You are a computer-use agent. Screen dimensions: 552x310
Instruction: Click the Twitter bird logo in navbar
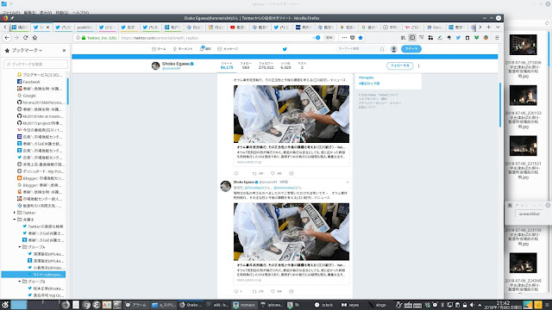coord(285,49)
